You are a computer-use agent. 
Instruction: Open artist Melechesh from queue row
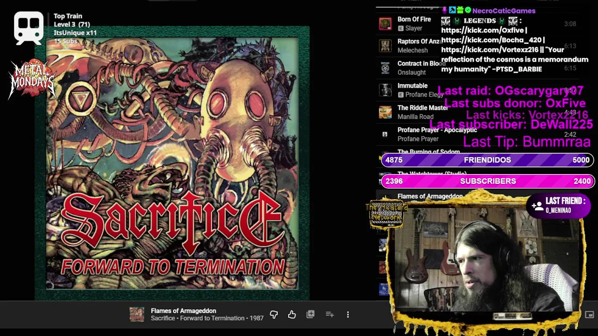[413, 50]
